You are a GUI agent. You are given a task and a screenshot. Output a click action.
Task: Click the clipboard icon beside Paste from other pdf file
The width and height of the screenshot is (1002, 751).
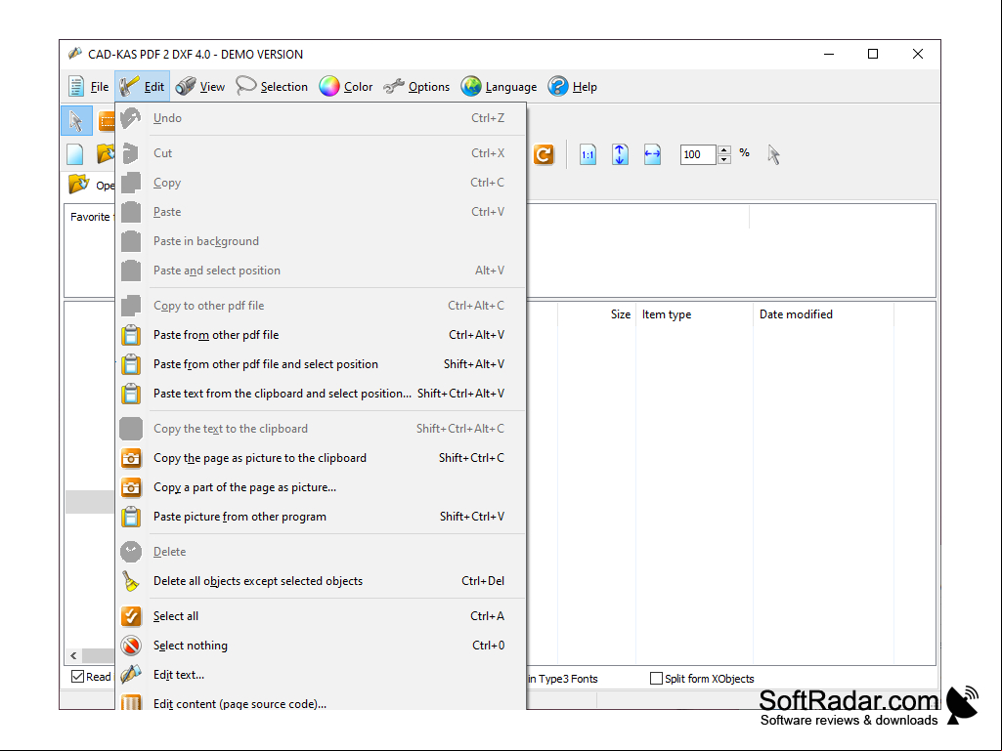click(131, 335)
